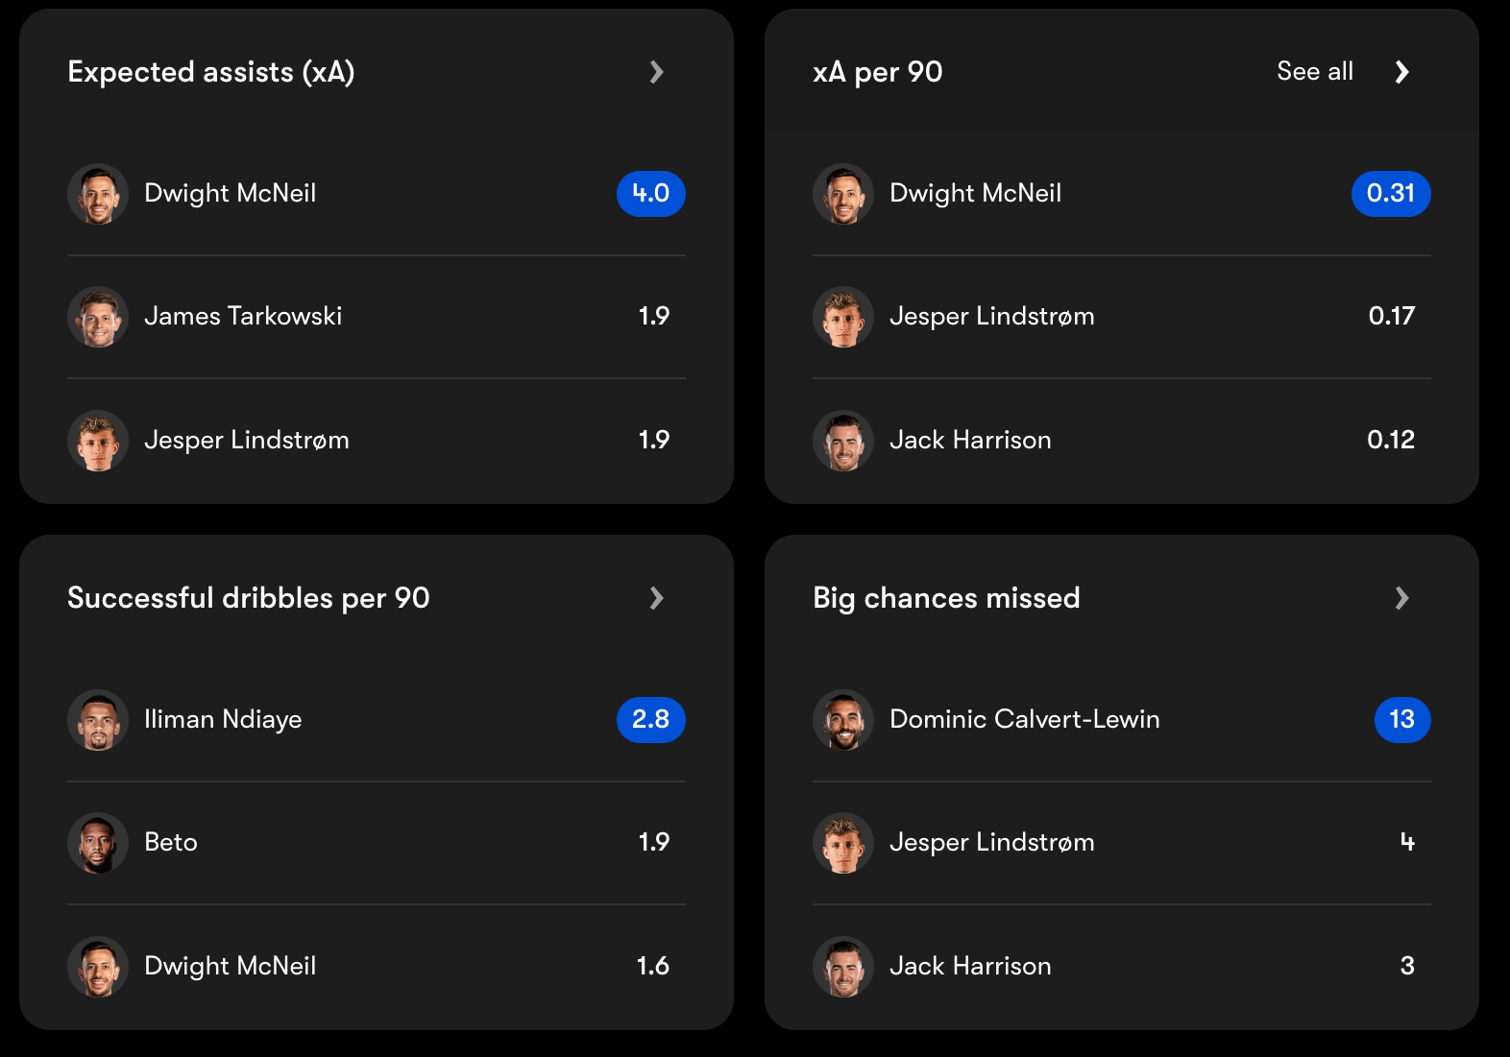The width and height of the screenshot is (1510, 1057).
Task: Expand Successful dribbles per 90 chevron
Action: 657,598
